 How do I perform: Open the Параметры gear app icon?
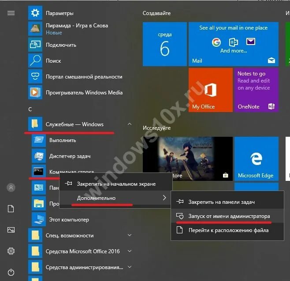coord(35,13)
